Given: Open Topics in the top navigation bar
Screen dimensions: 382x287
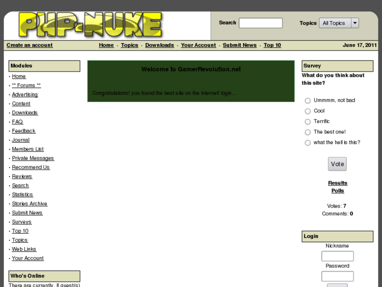Looking at the screenshot, I should (129, 45).
